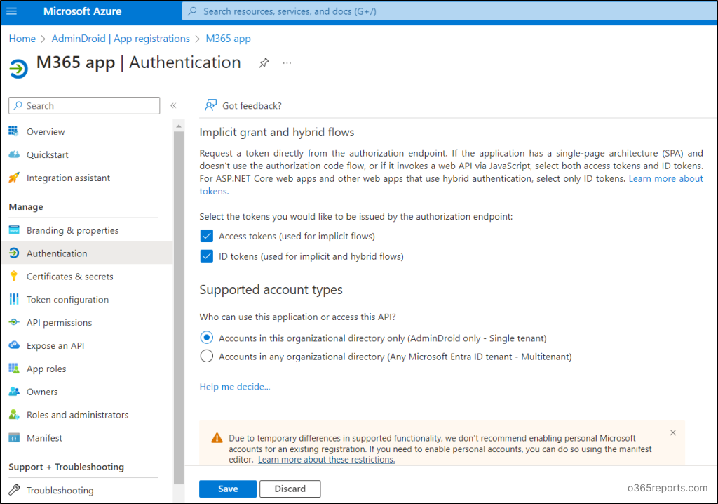The image size is (718, 504).
Task: Click the Overview grid icon in the sidebar
Action: (14, 132)
